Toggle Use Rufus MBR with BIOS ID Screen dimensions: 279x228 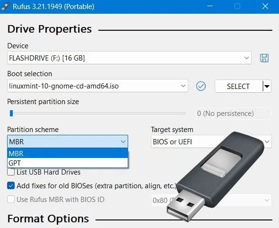coord(11,199)
